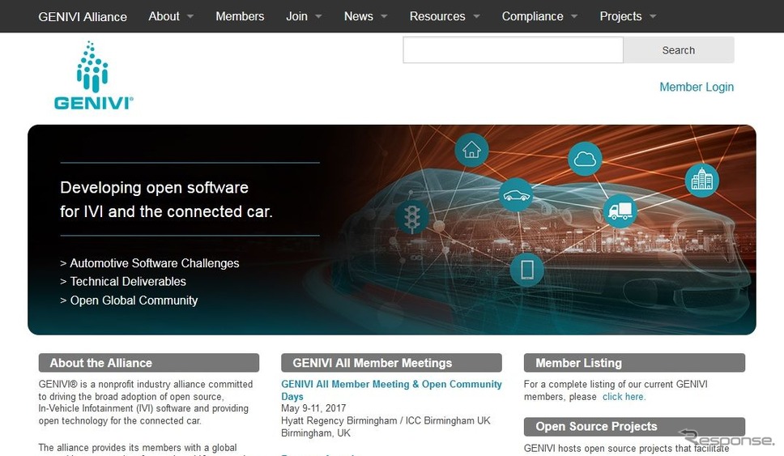Follow the 'click here' members link
The height and width of the screenshot is (456, 784).
pyautogui.click(x=624, y=397)
